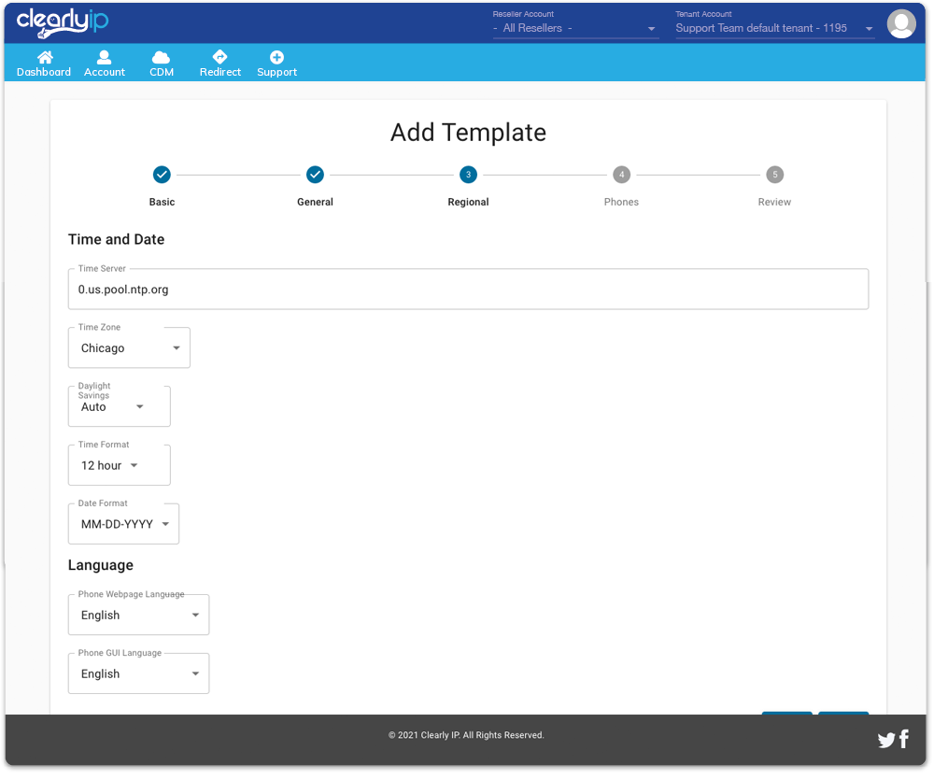Click the ClearlyIP logo
Image resolution: width=934 pixels, height=779 pixels.
[63, 21]
